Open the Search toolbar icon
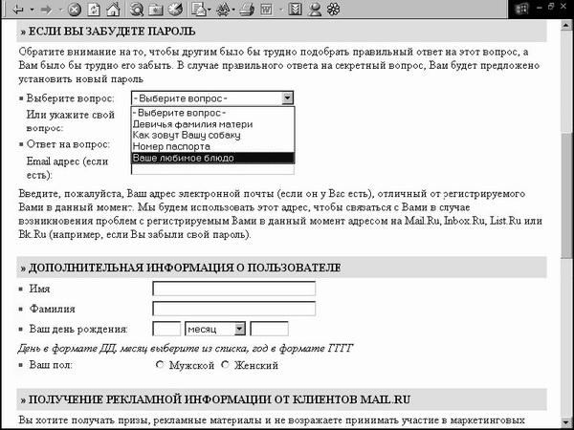 [136, 10]
